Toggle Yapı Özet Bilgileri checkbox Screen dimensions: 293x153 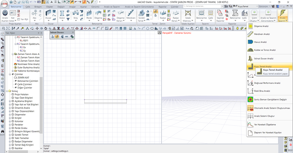pyautogui.click(x=13, y=98)
